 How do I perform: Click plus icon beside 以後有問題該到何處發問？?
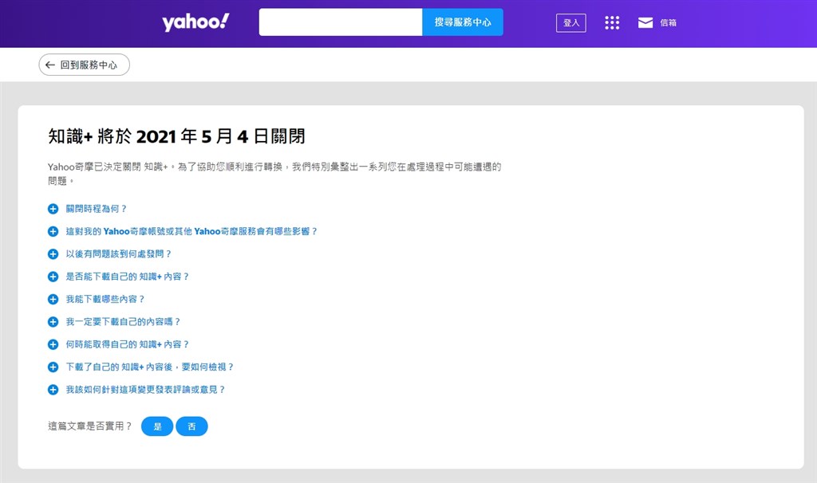pos(53,254)
